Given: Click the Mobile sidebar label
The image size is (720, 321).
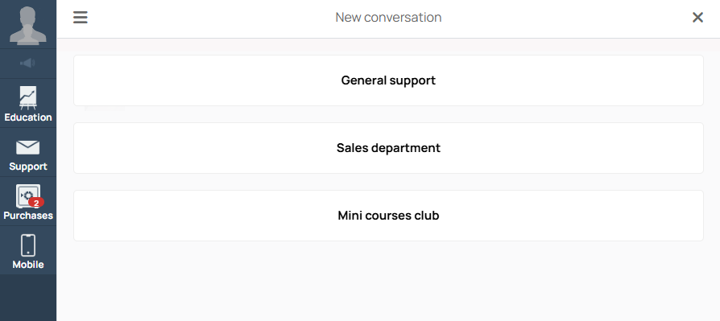Looking at the screenshot, I should click(x=28, y=265).
